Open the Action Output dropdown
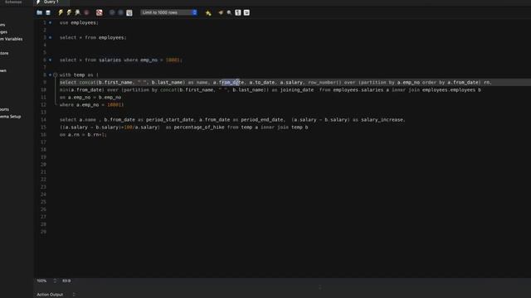This screenshot has height=298, width=531. pos(56,295)
